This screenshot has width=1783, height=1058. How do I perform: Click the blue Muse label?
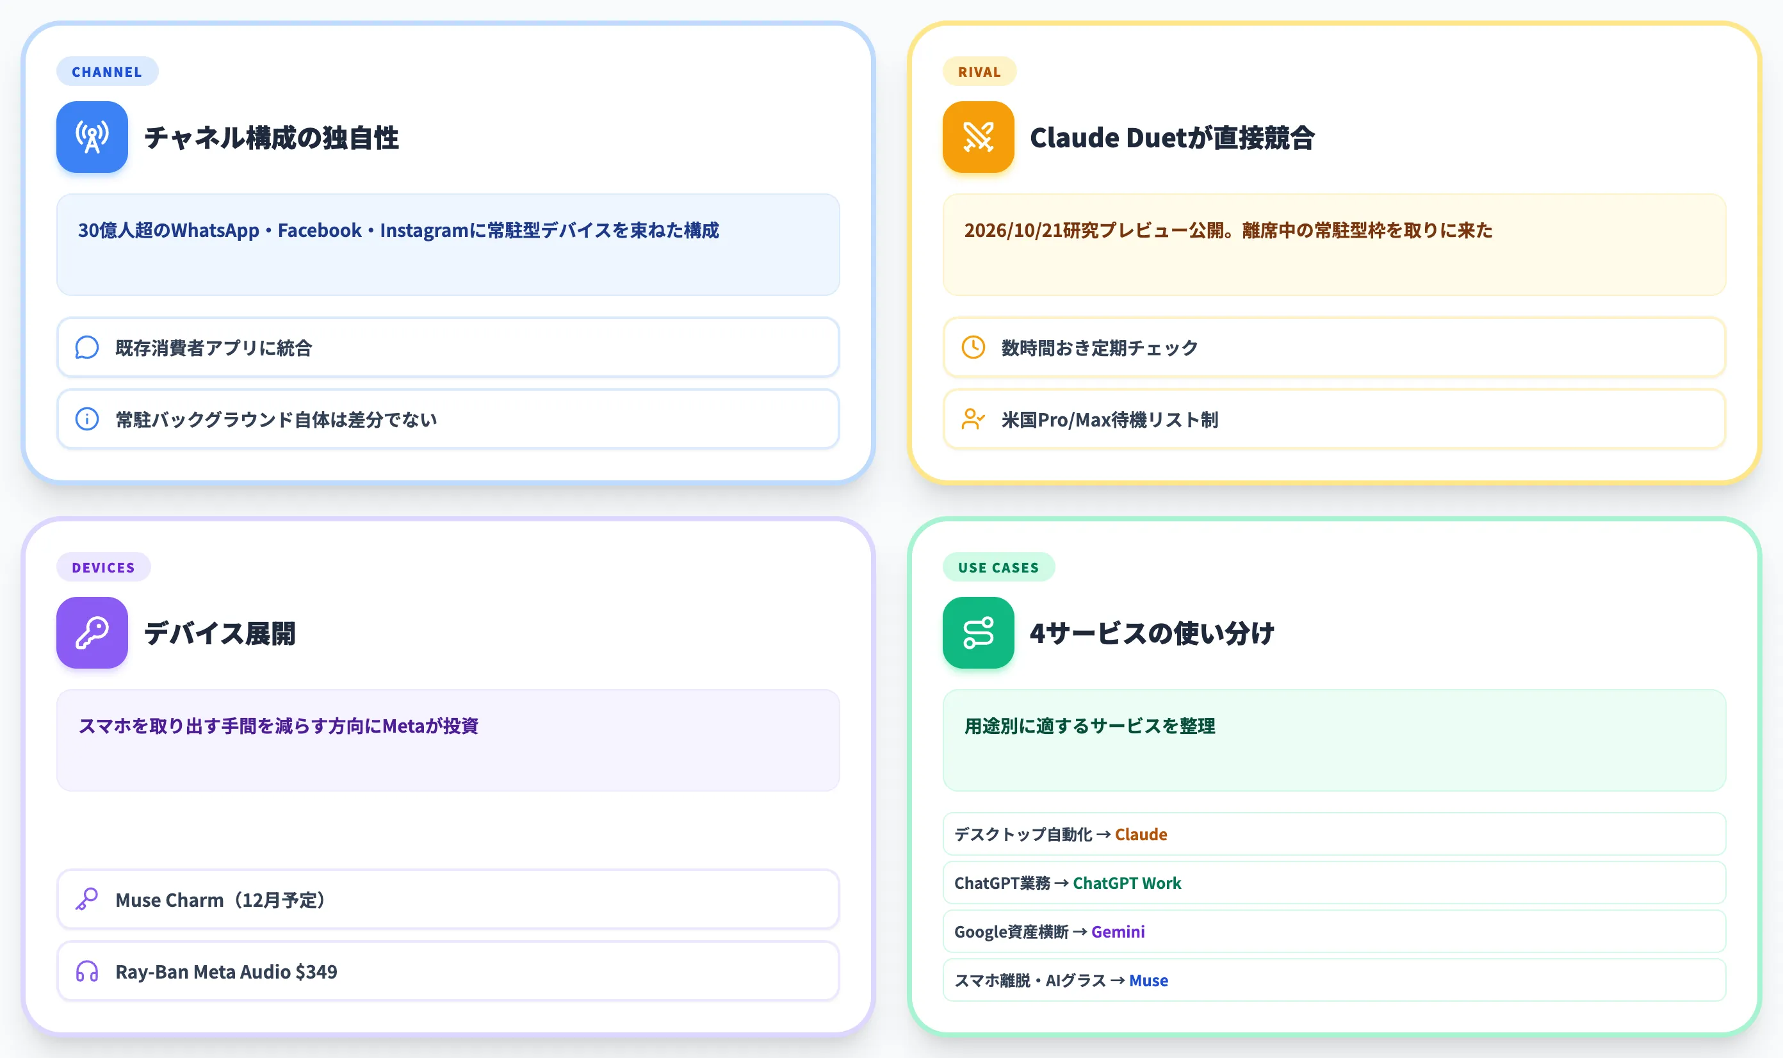(x=1148, y=981)
